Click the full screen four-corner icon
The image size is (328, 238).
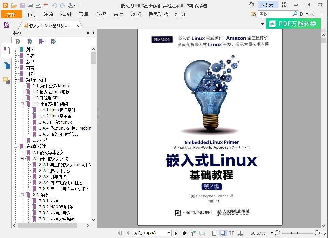click(x=284, y=5)
